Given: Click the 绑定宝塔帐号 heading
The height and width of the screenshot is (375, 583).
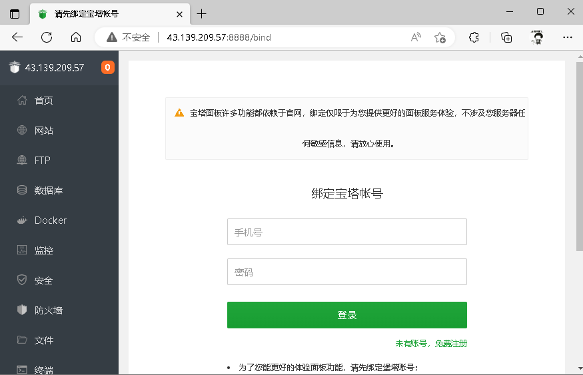Looking at the screenshot, I should (x=347, y=193).
